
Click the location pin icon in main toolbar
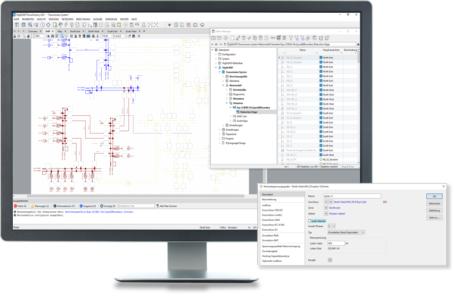coord(72,25)
